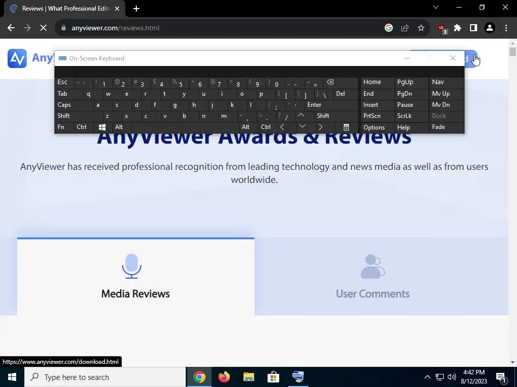Share this page using the share icon

(x=405, y=28)
